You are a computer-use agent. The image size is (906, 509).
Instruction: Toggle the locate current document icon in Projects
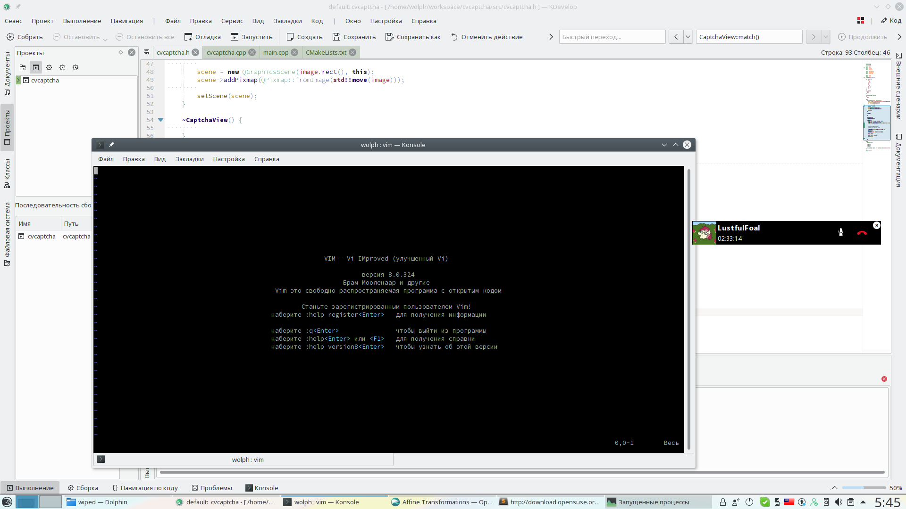coord(36,67)
